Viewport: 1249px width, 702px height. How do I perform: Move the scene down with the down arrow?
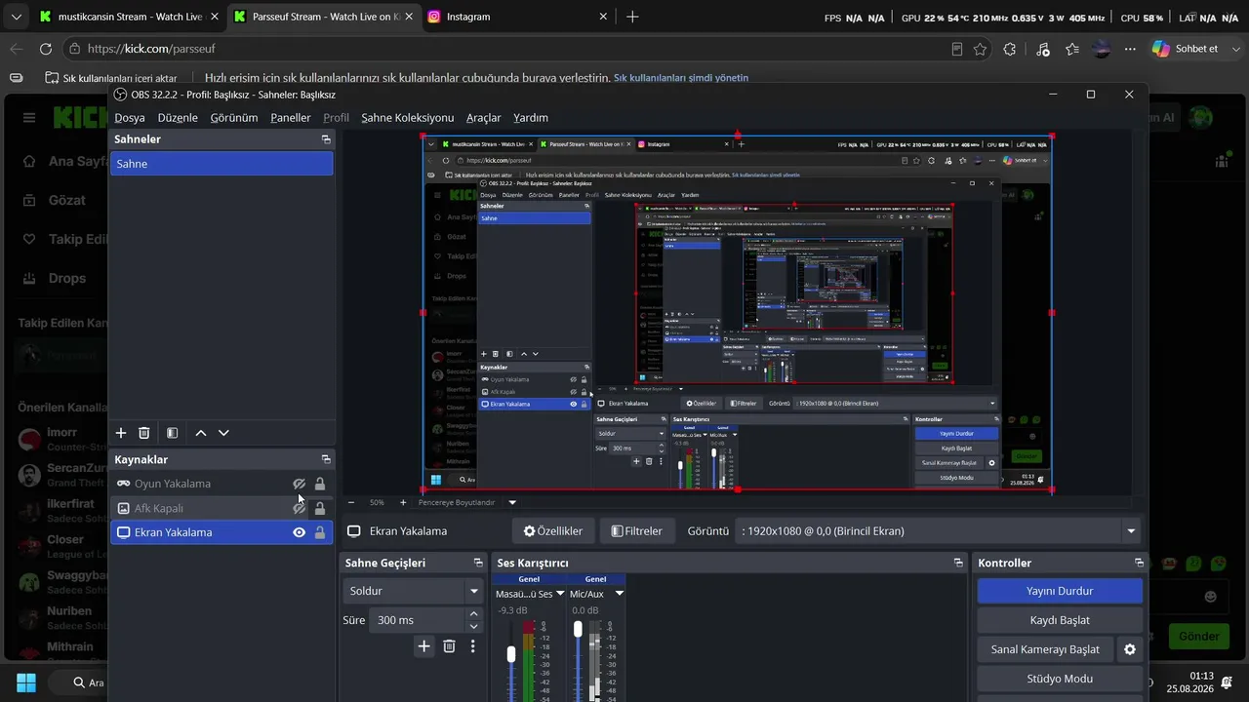[223, 433]
